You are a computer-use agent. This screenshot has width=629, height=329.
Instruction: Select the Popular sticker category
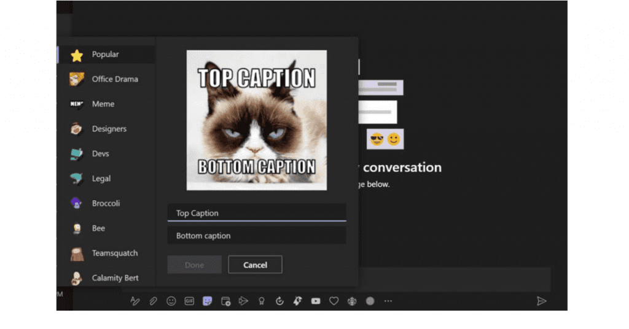coord(106,55)
